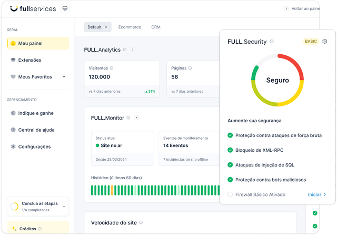Switch to the CRM tab
Screen dimensions: 337x235
coord(156,27)
